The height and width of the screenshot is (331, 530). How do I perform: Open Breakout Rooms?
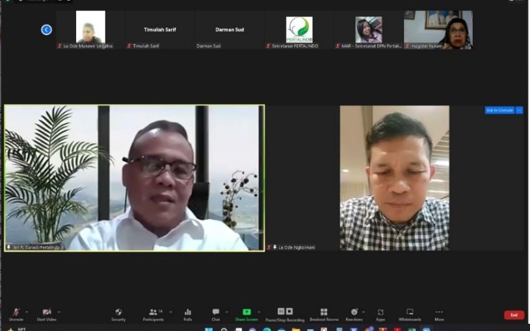pyautogui.click(x=323, y=312)
